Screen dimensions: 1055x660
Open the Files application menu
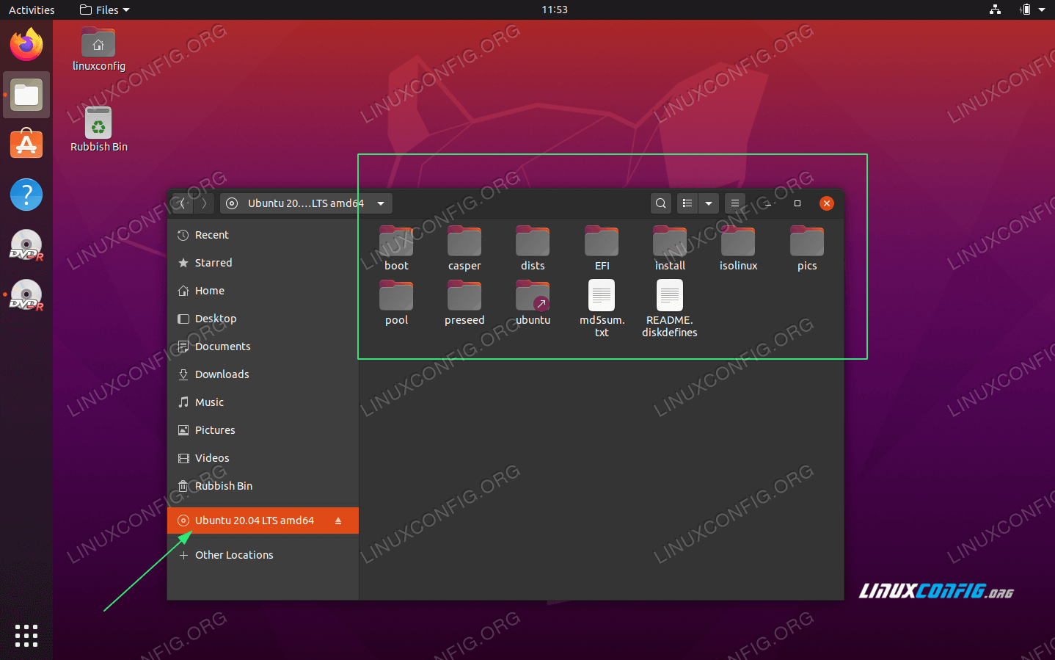(104, 10)
